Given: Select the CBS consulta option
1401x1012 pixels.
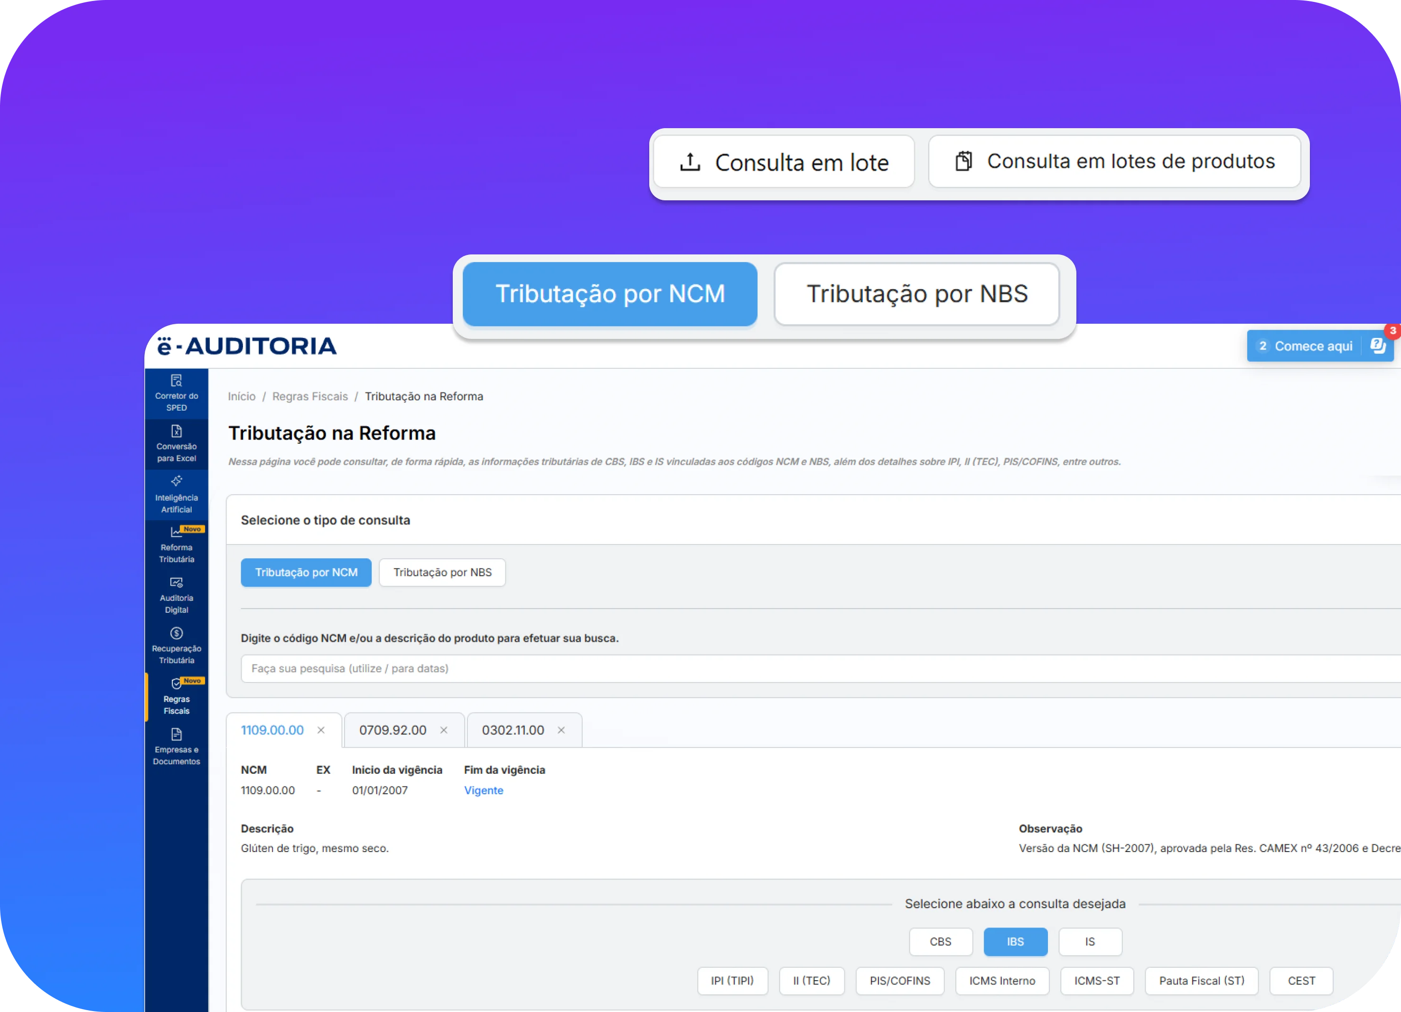Looking at the screenshot, I should point(941,942).
